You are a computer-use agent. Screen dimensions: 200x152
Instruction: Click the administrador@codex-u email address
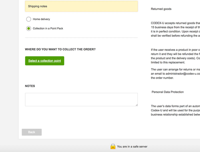[183, 74]
